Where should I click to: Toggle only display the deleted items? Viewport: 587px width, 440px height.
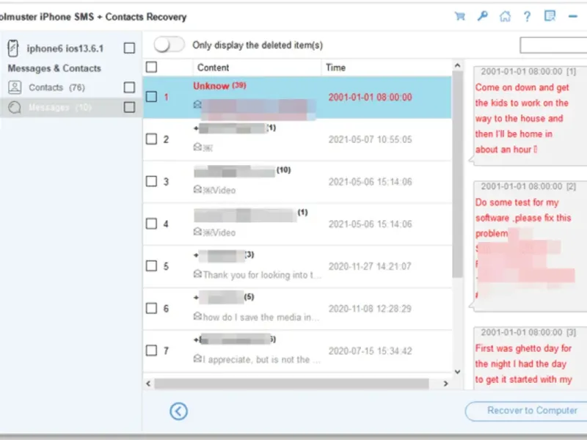click(x=169, y=45)
